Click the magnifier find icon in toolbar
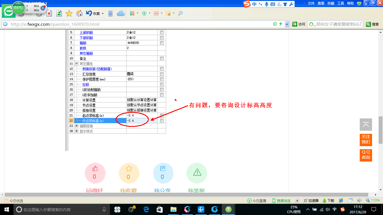 (x=180, y=13)
